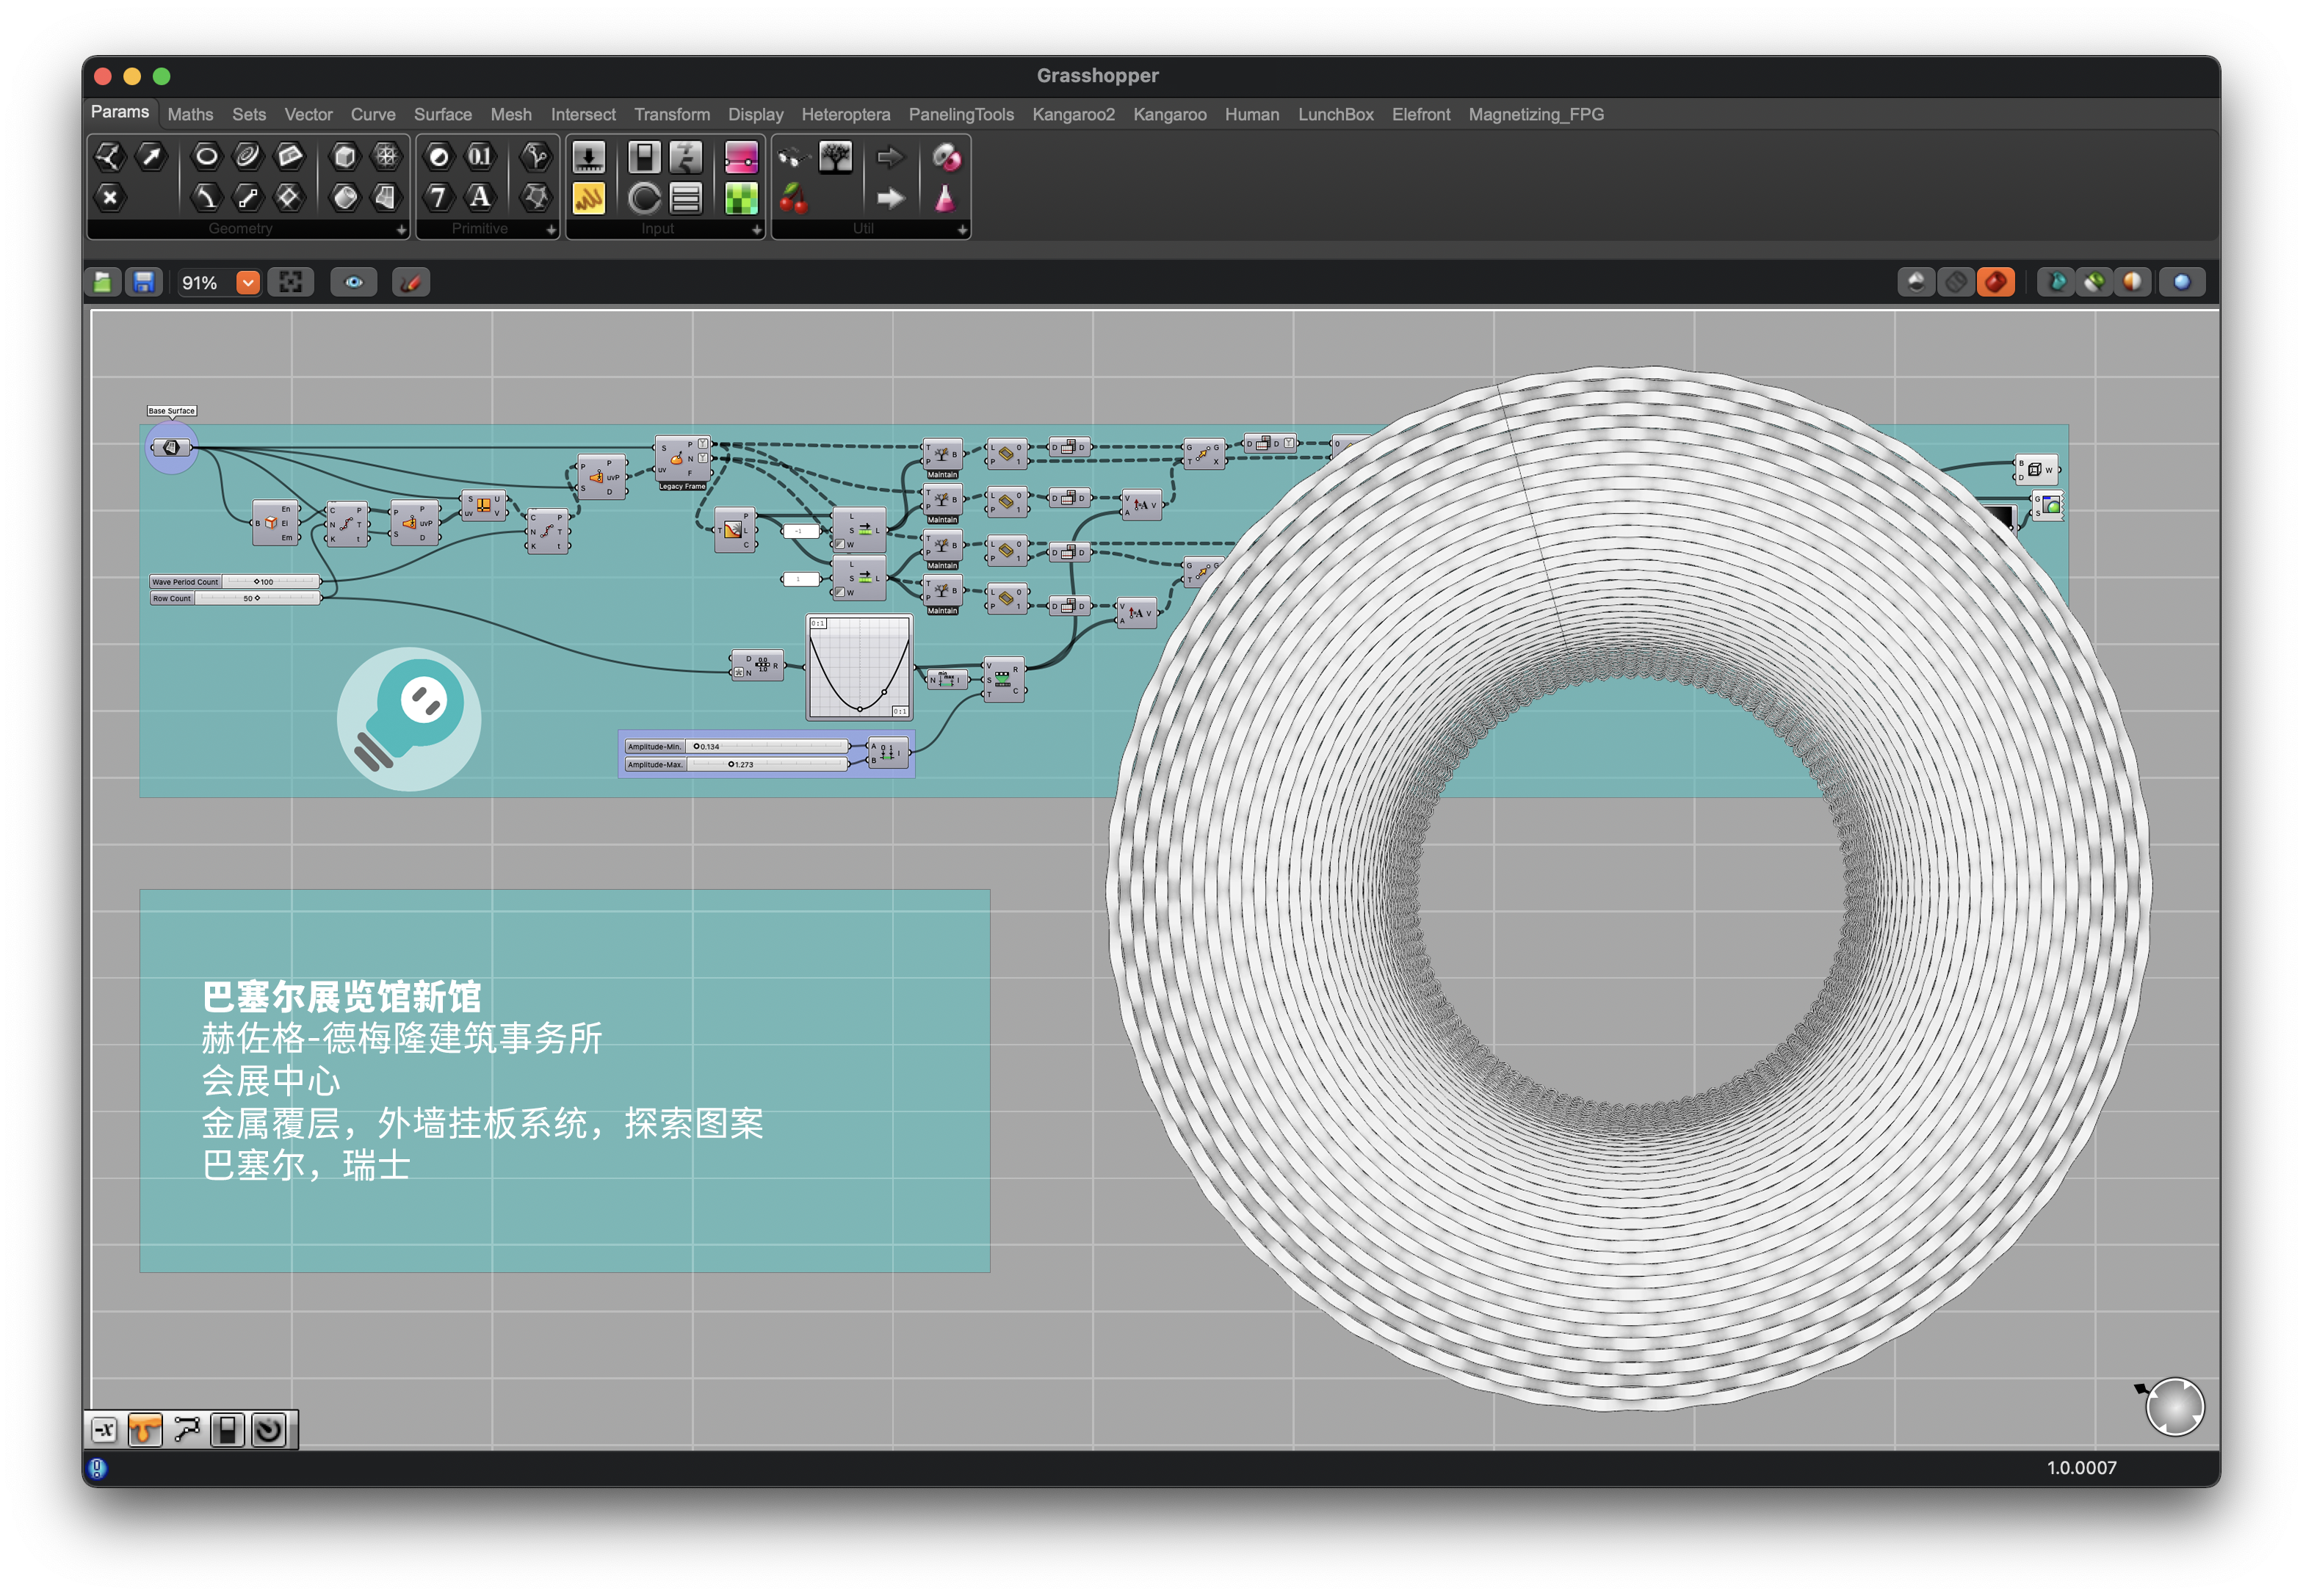Choose the Text parameter A icon

480,197
